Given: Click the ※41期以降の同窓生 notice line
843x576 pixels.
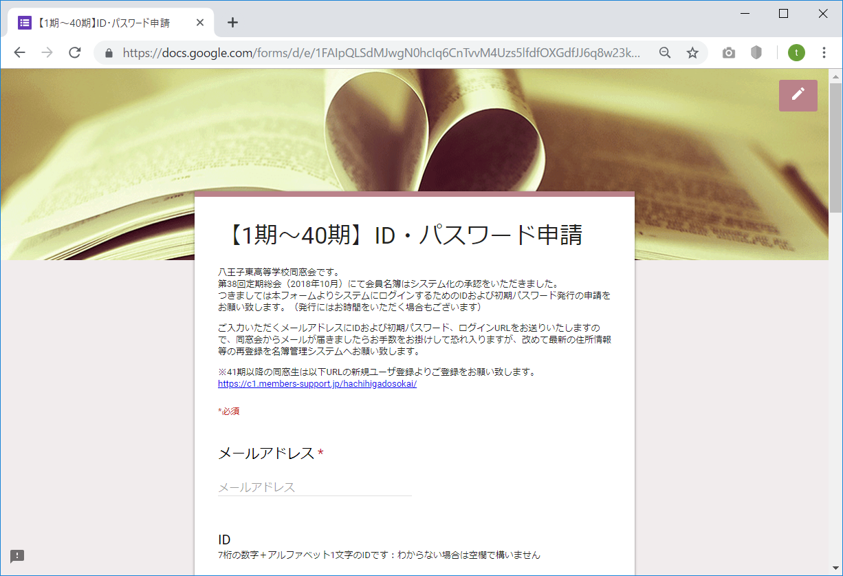Looking at the screenshot, I should 377,372.
